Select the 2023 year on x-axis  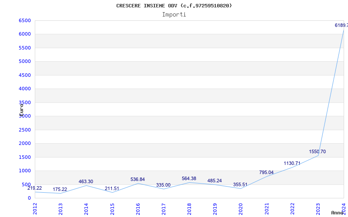pos(318,208)
